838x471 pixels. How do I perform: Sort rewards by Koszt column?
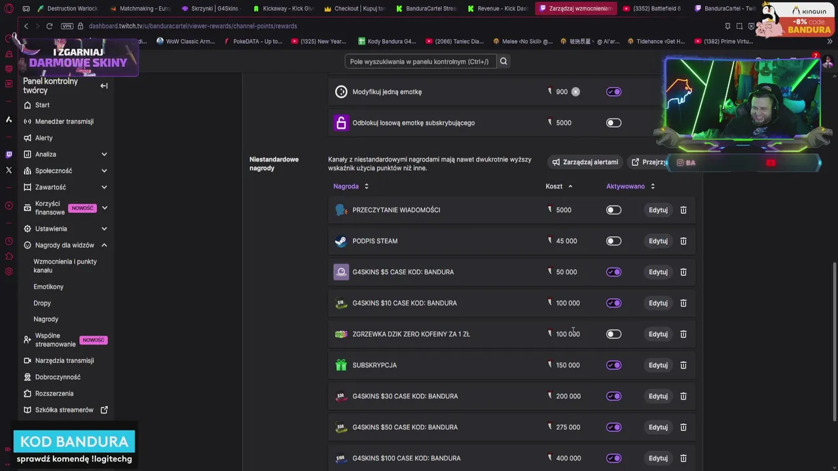[559, 186]
